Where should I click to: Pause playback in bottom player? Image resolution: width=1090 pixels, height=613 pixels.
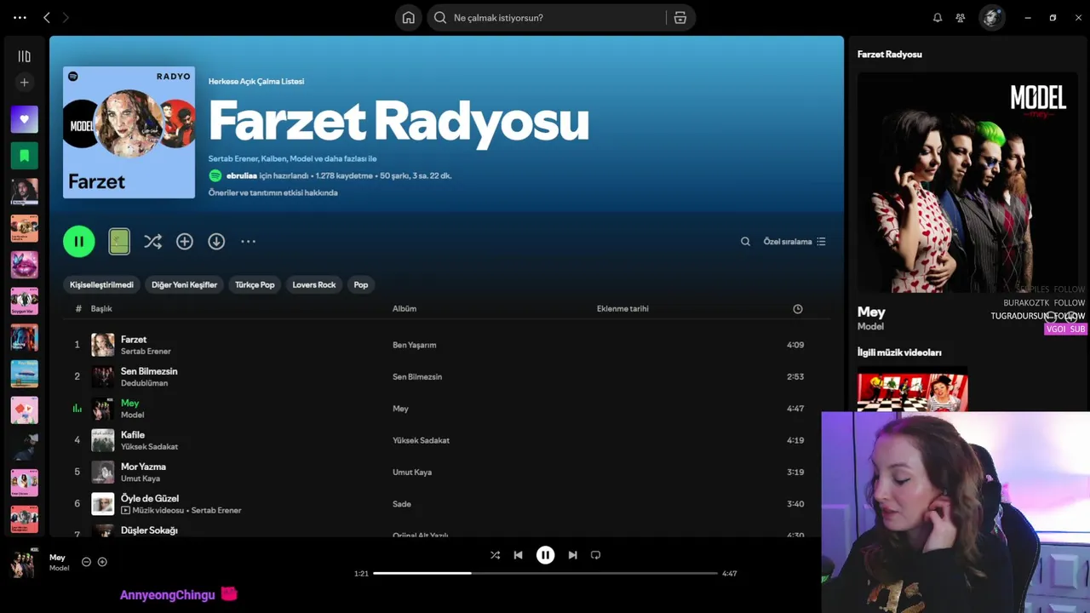[x=545, y=555]
